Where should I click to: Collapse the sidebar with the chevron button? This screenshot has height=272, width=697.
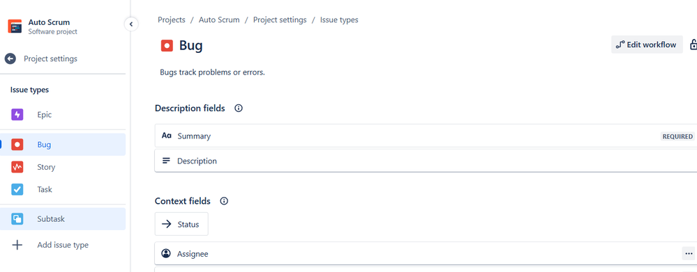pos(131,24)
